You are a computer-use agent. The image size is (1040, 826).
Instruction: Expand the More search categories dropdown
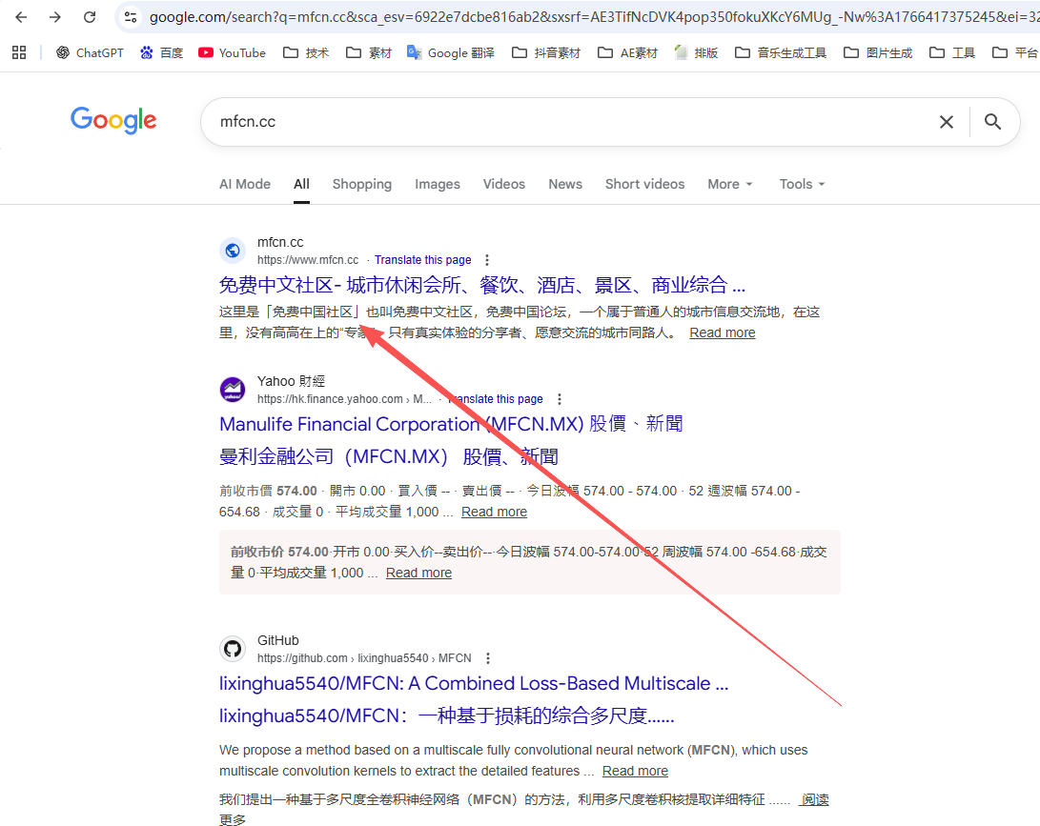pos(729,184)
